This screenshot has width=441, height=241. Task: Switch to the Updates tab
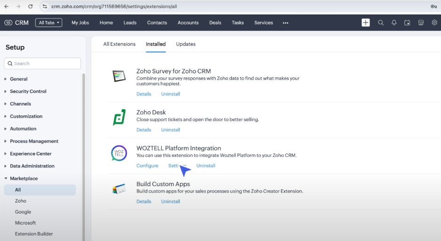tap(186, 44)
